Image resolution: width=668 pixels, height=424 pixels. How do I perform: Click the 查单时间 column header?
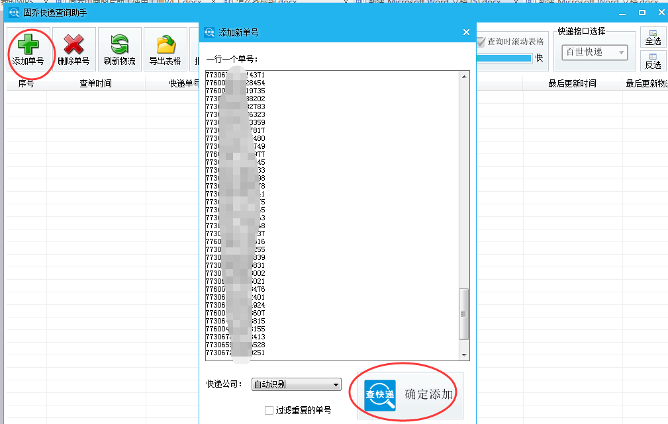click(x=96, y=84)
